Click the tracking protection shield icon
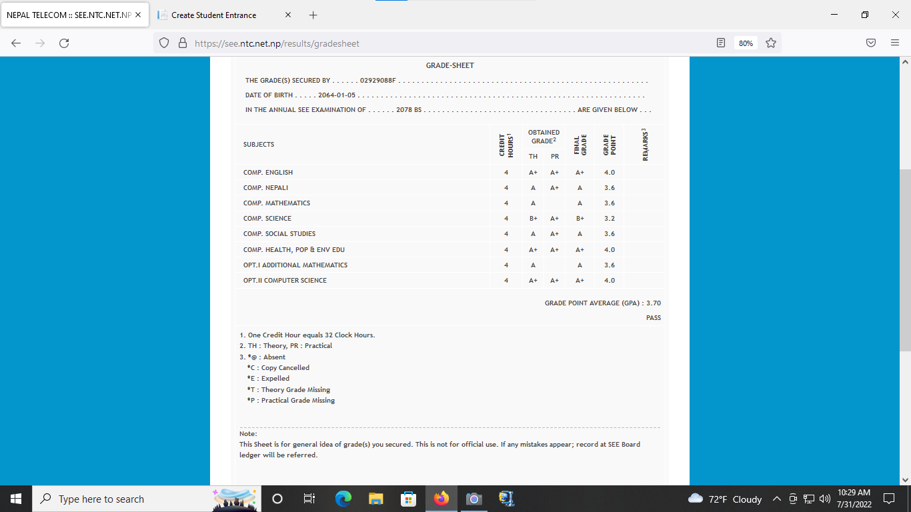This screenshot has height=512, width=911. pyautogui.click(x=164, y=43)
